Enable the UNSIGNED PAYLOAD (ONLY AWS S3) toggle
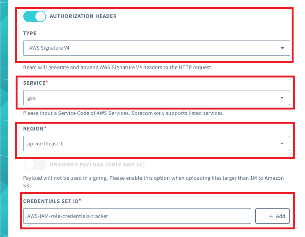 (x=35, y=164)
